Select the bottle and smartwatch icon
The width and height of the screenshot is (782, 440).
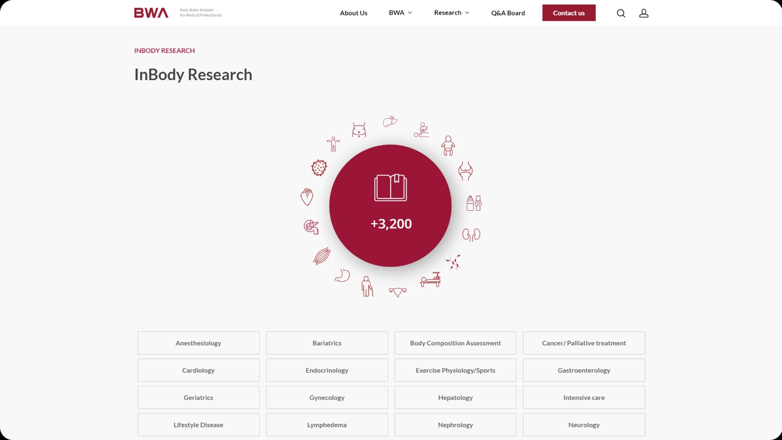click(x=474, y=203)
